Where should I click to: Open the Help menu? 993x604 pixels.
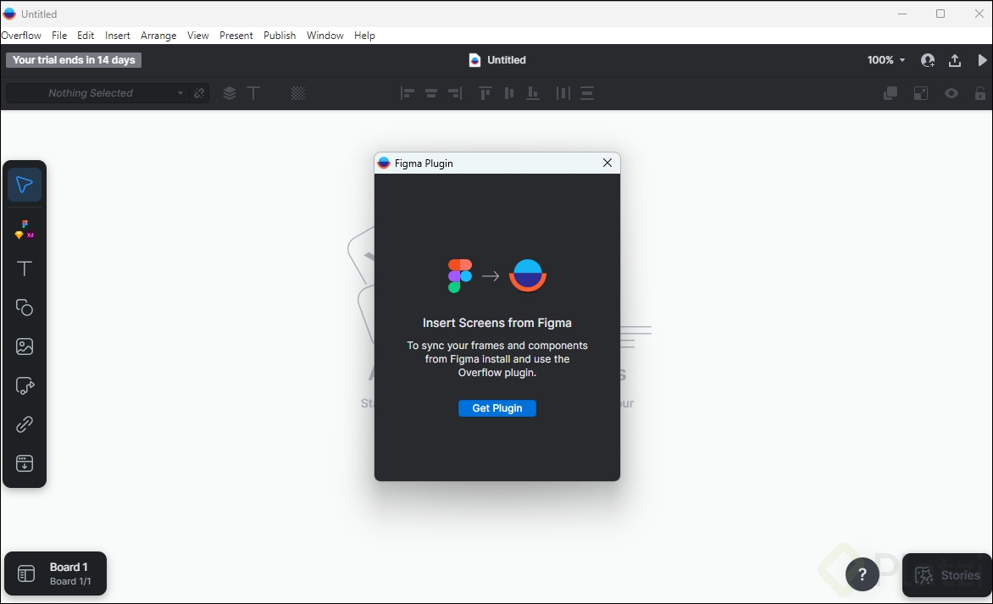364,36
